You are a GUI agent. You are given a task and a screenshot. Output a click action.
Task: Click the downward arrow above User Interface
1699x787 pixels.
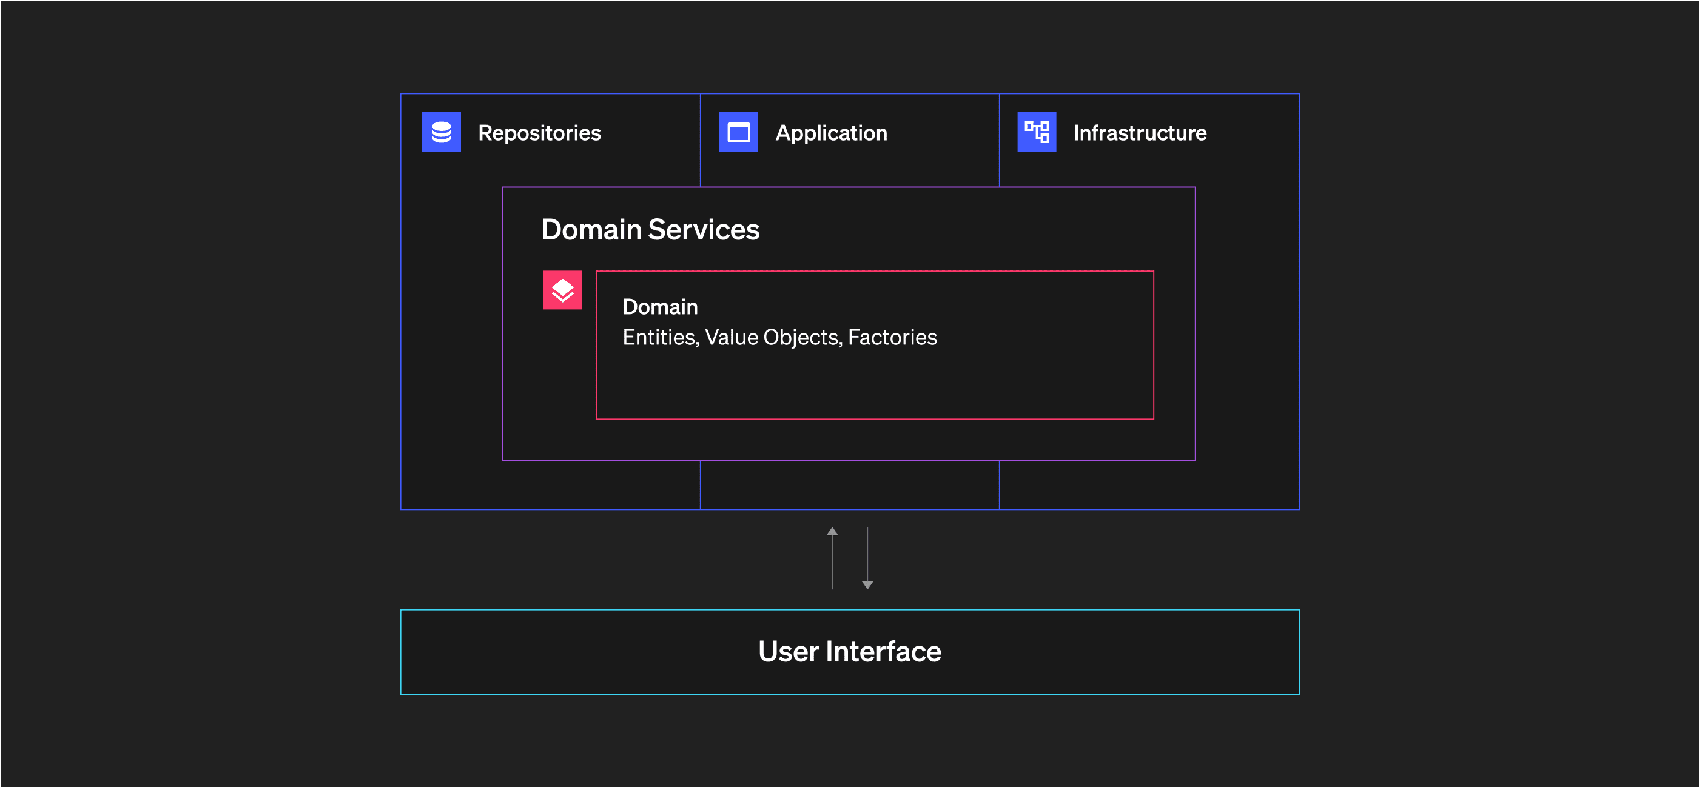pos(867,557)
